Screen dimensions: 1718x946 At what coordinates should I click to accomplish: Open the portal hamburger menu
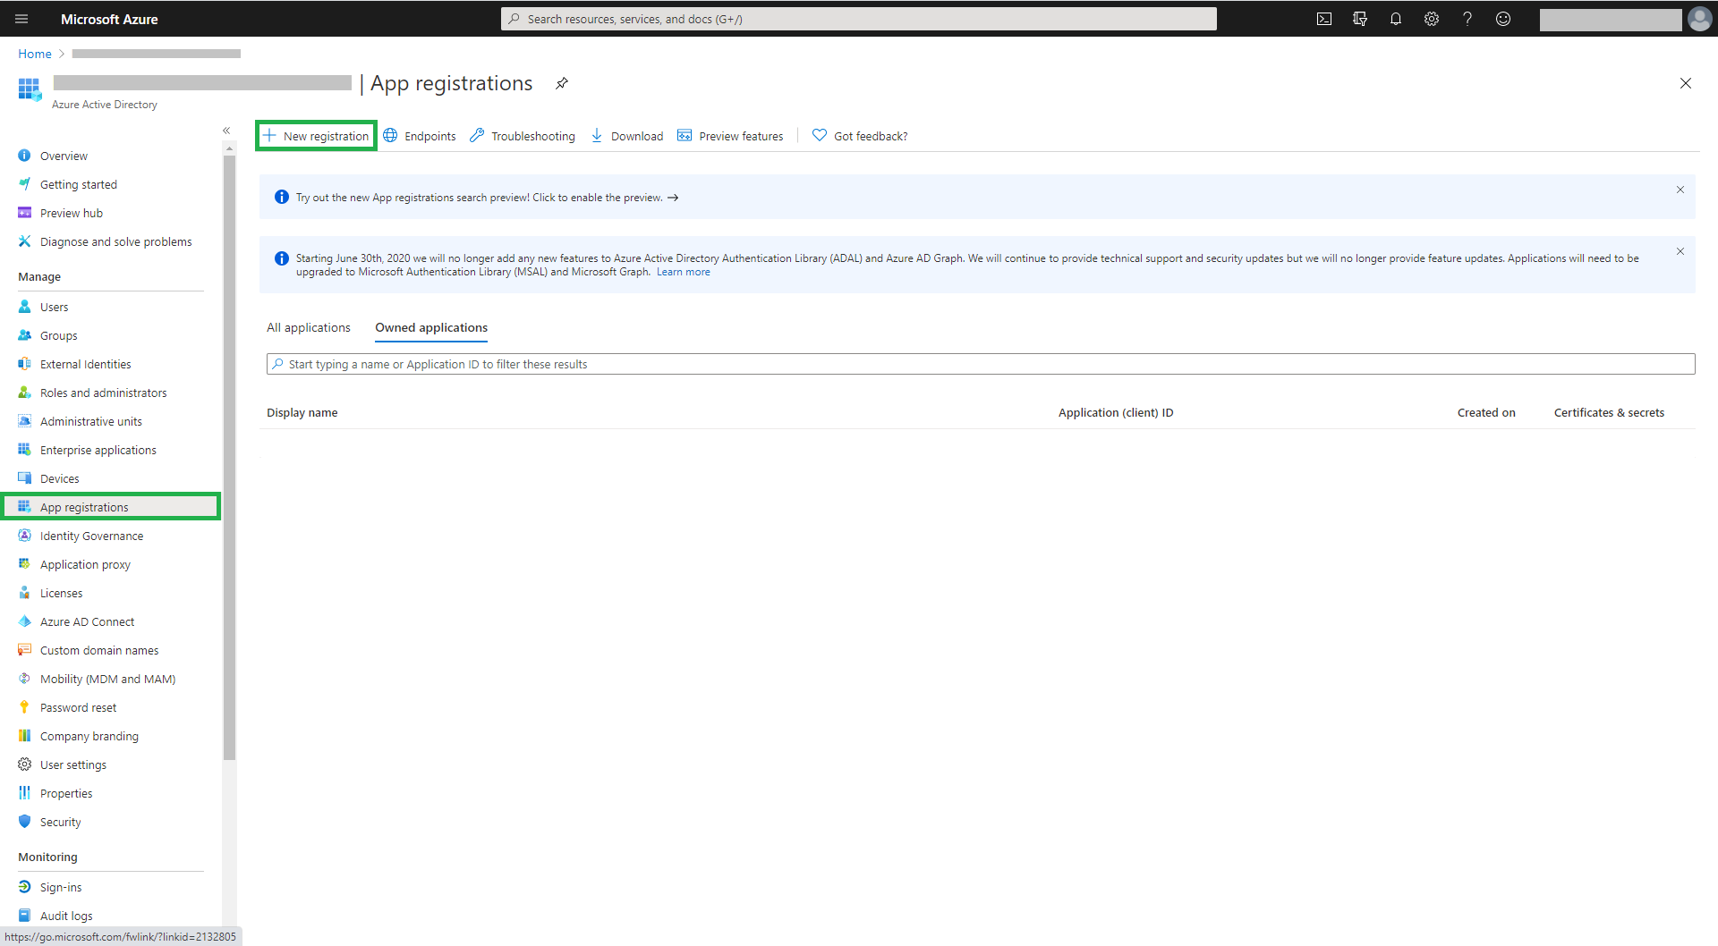tap(22, 19)
